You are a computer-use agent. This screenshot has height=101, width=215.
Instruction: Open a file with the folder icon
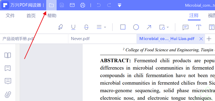tap(51, 5)
